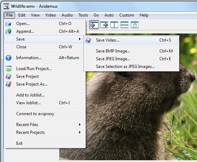This screenshot has height=162, width=197.
Task: Open the File menu
Action: [x=9, y=15]
